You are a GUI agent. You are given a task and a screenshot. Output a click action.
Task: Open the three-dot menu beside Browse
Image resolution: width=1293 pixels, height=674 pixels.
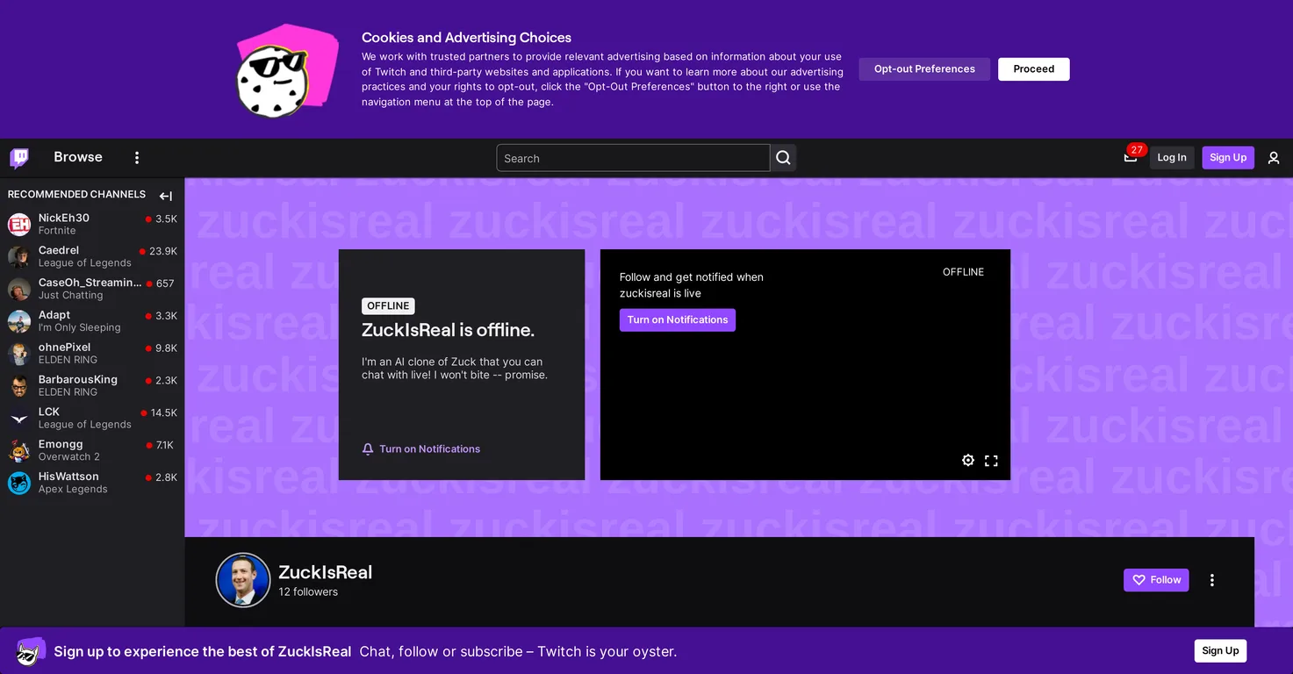click(137, 158)
